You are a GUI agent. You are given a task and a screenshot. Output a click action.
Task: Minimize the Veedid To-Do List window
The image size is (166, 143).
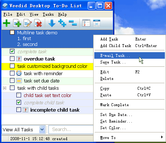[x=91, y=6]
